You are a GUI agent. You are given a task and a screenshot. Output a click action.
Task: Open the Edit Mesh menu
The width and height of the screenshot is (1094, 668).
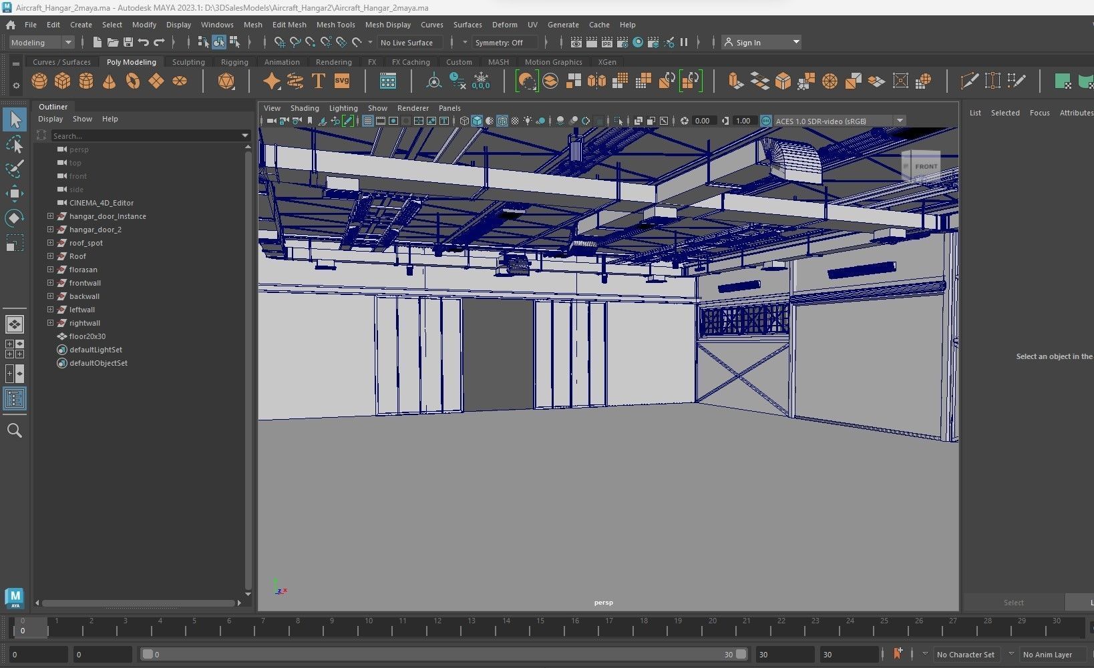pos(289,25)
